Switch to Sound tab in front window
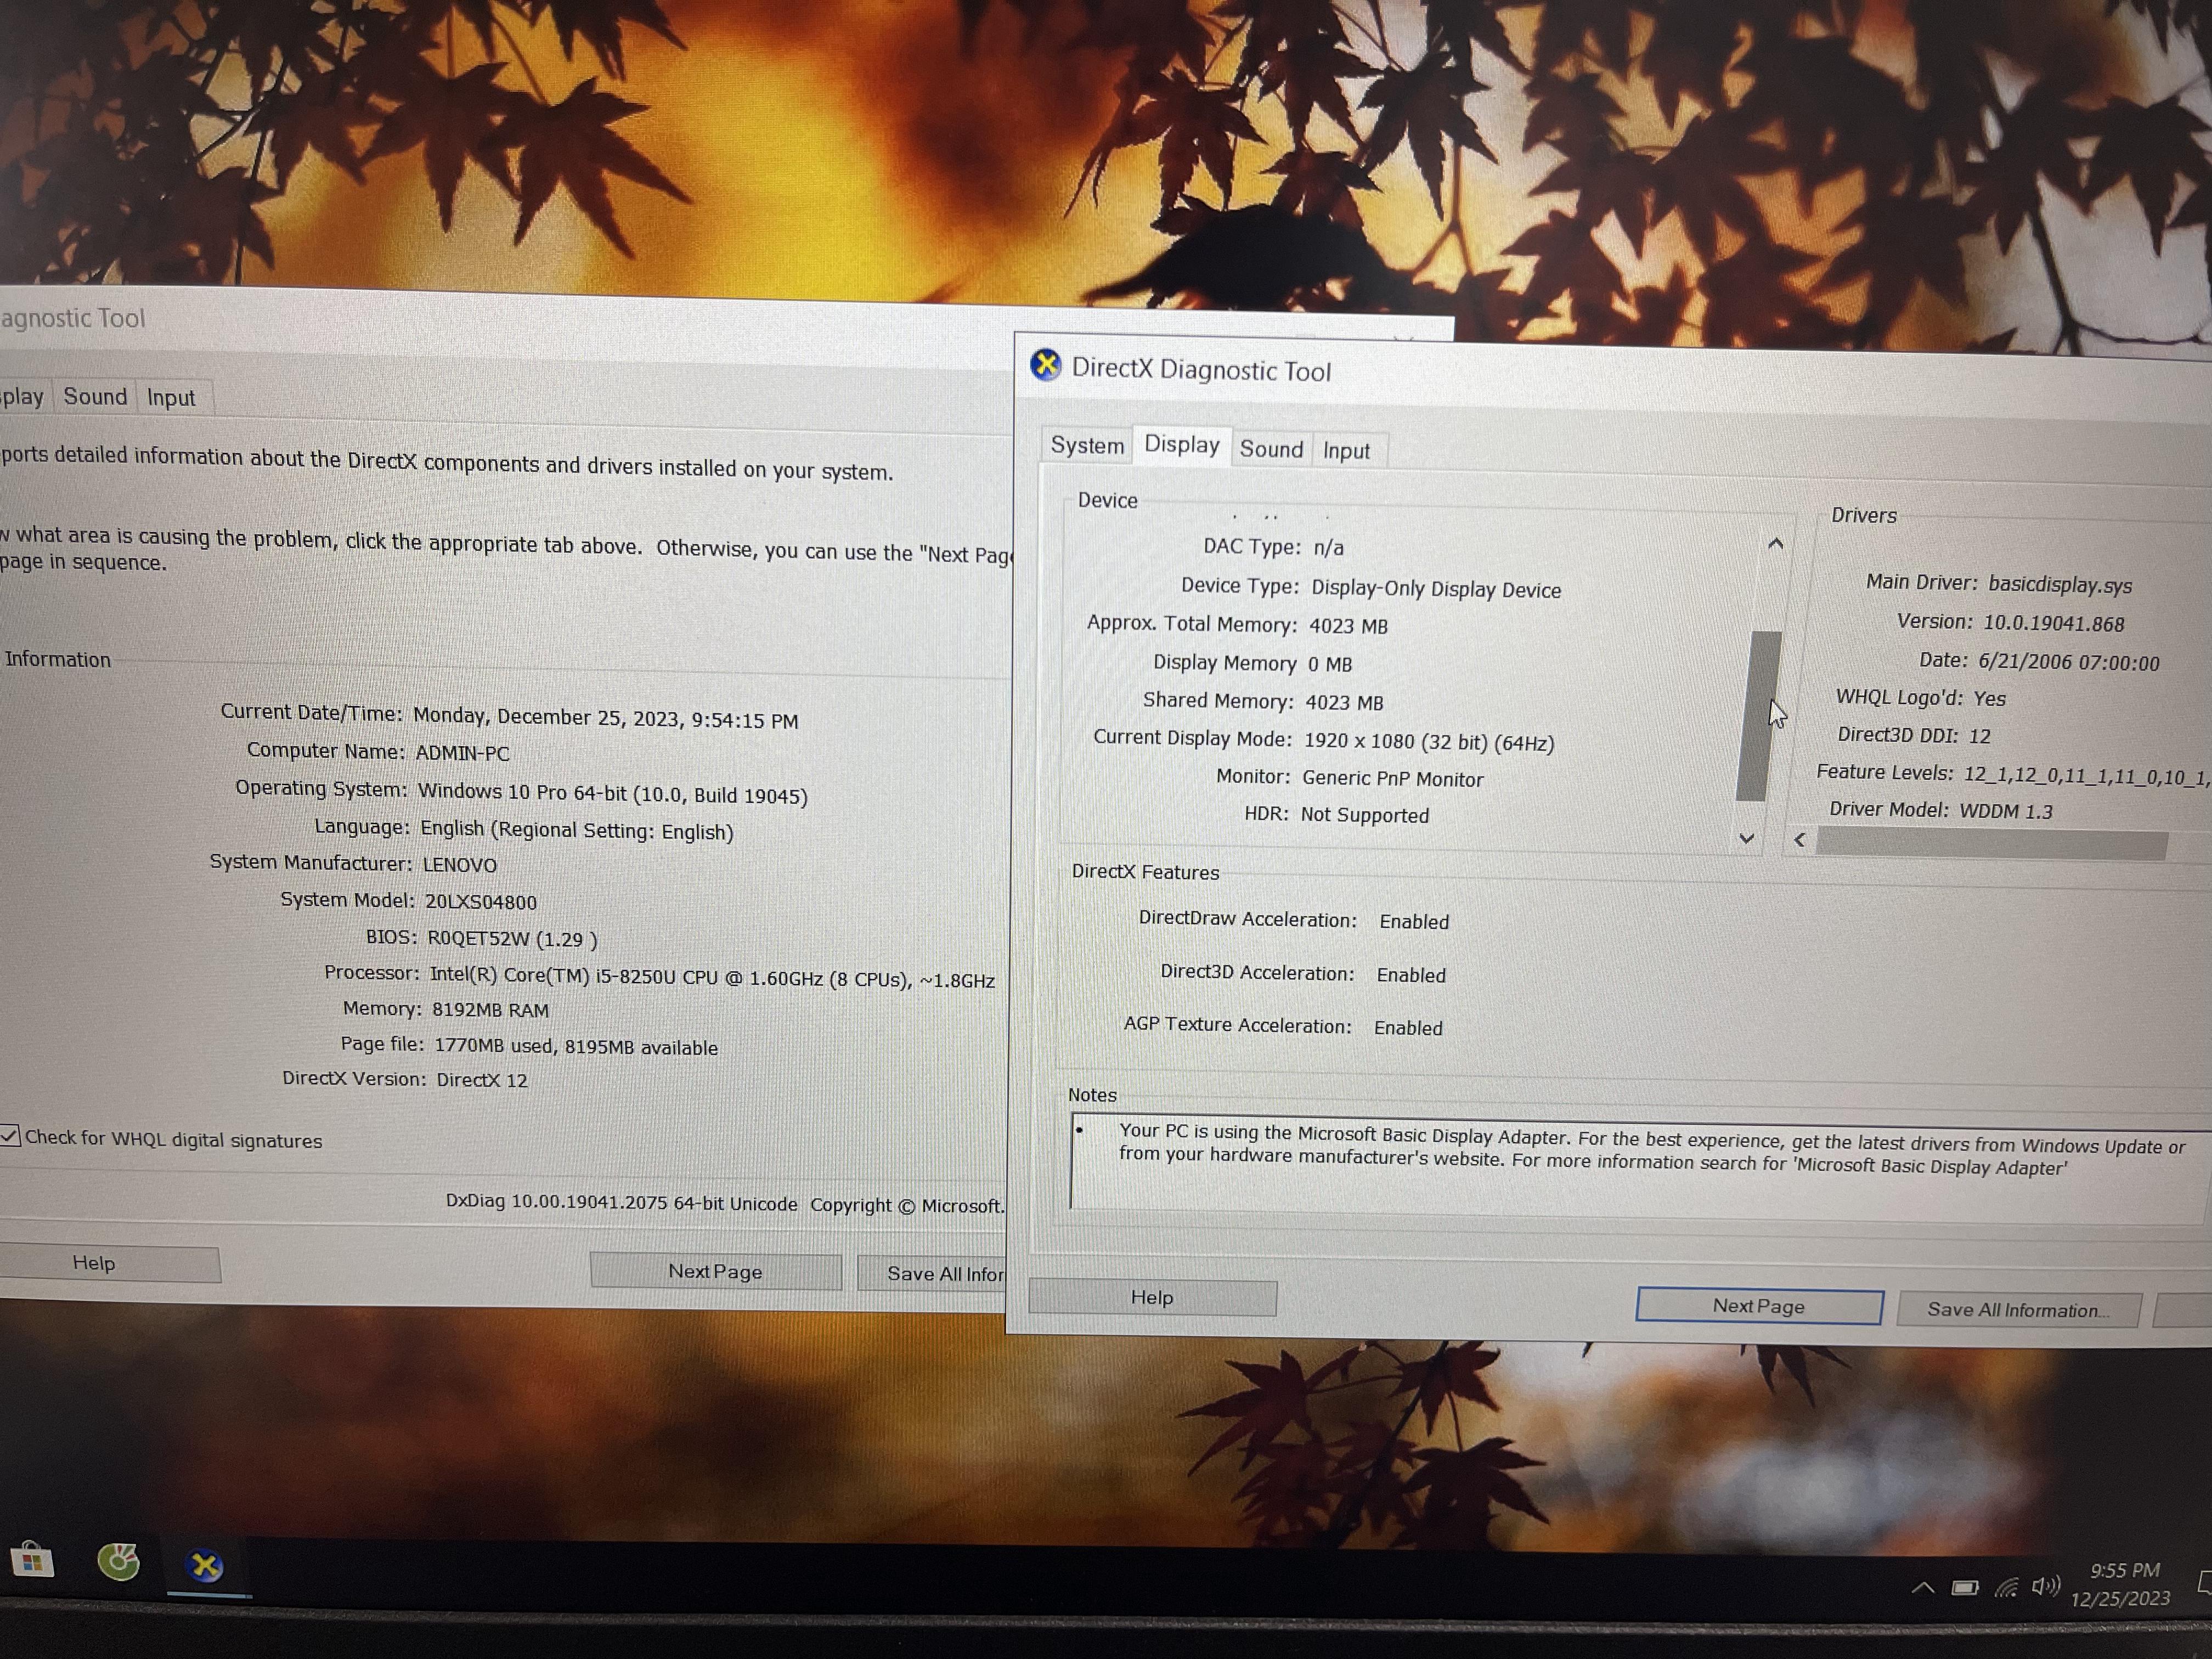2212x1659 pixels. (1271, 449)
